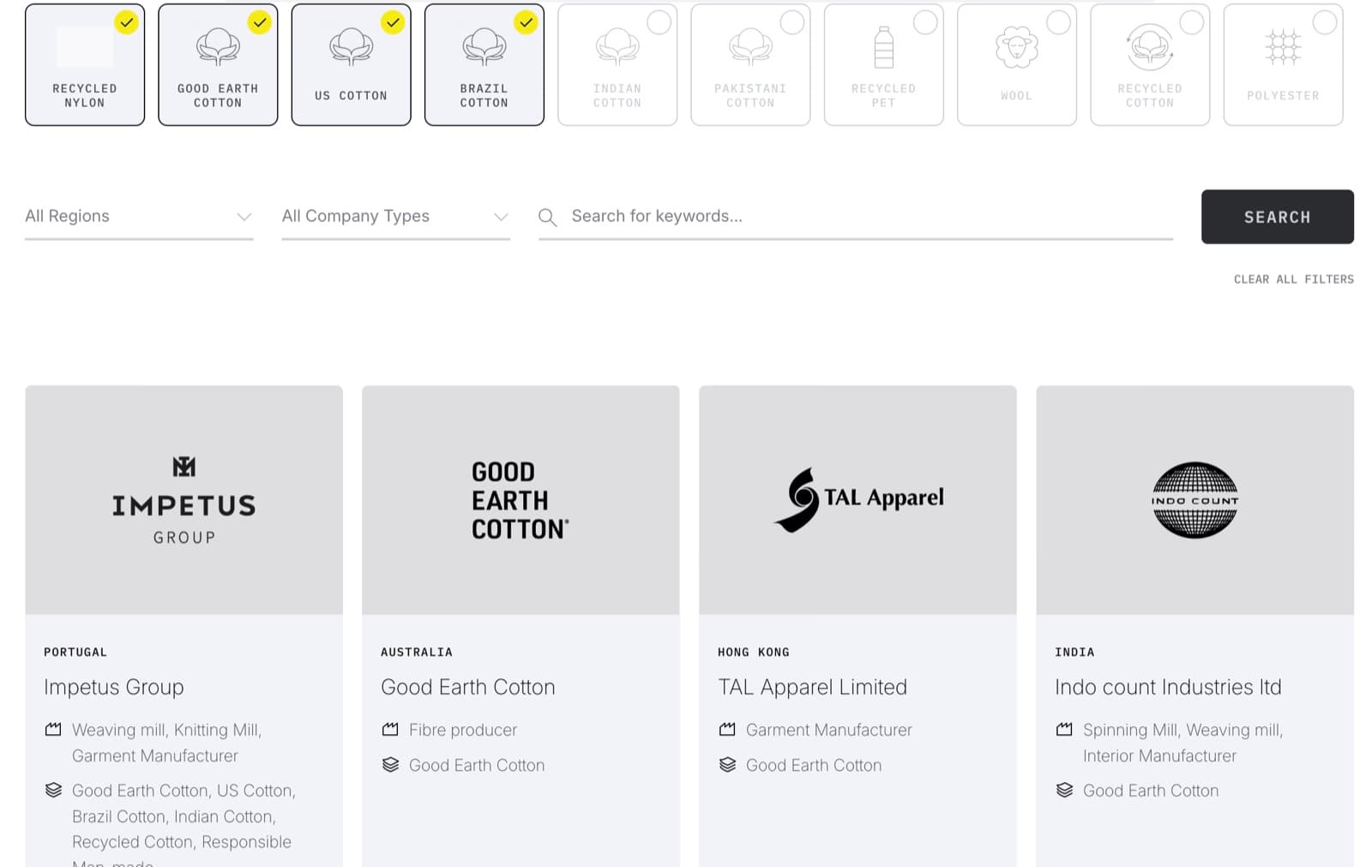Check the Wool filter circle
This screenshot has height=867, width=1372.
point(1058,23)
